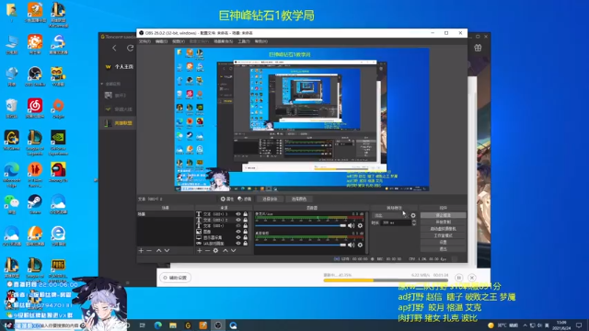Mute the first mixer track's speaker icon

click(x=352, y=225)
